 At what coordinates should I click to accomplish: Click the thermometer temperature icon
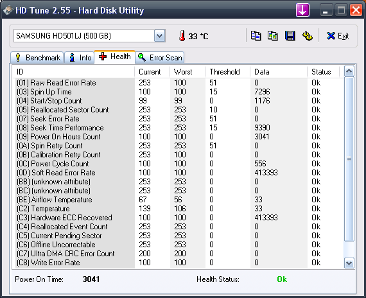[x=182, y=36]
